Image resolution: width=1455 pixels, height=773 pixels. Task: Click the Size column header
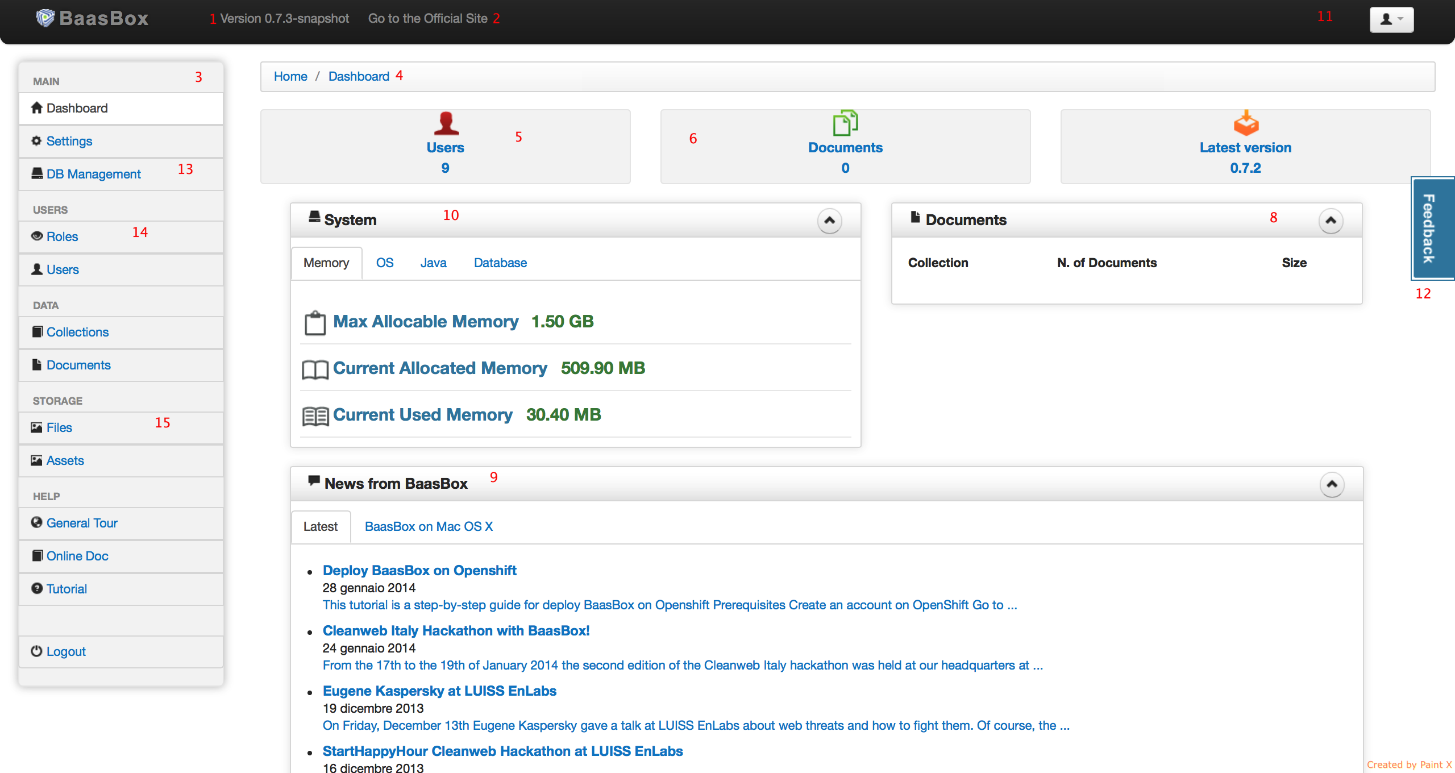(1294, 263)
